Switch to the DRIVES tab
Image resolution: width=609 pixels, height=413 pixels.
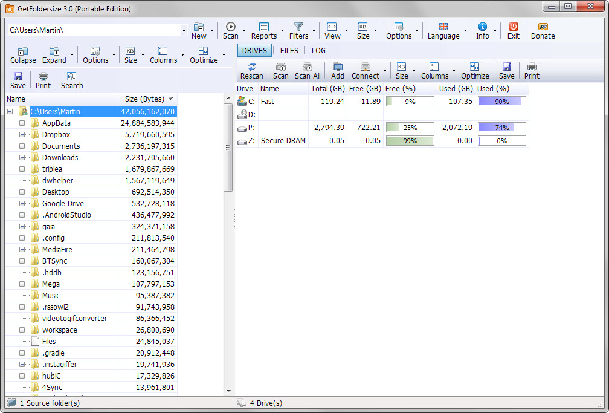point(254,51)
